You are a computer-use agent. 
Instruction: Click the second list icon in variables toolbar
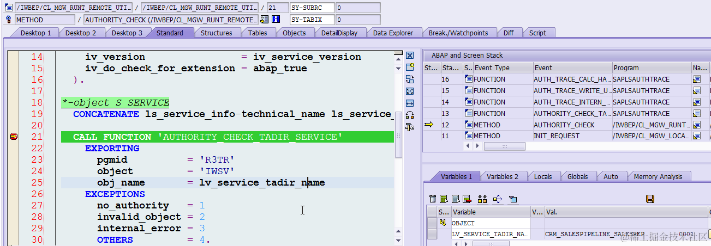pos(455,199)
